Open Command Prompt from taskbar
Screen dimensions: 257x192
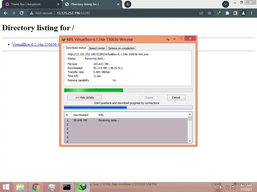(x=67, y=187)
